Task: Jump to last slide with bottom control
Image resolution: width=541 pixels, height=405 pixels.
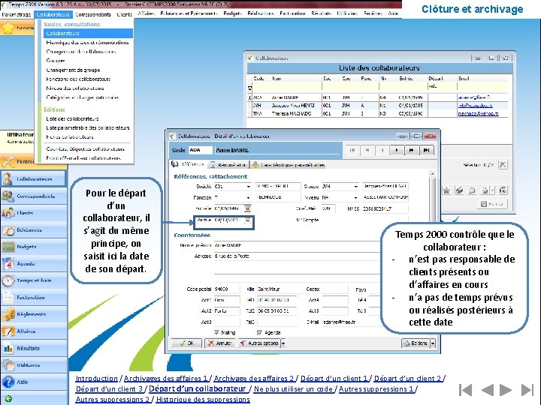Action: coord(527,390)
